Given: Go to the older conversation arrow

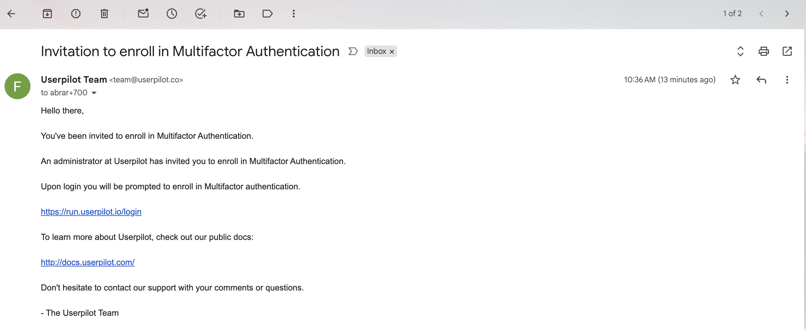Looking at the screenshot, I should [787, 14].
